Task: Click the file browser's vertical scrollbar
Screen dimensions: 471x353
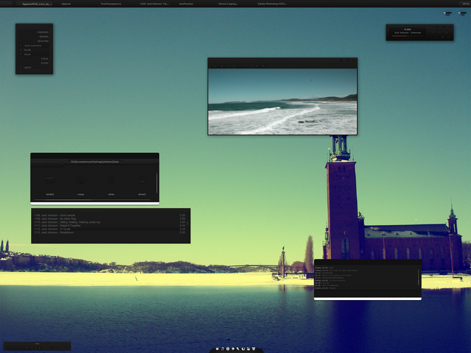Action: tap(157, 182)
